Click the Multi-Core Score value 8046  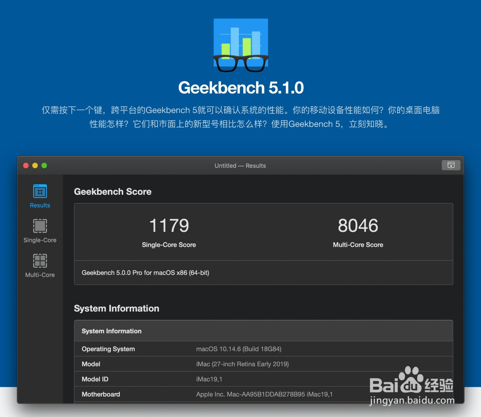point(358,225)
